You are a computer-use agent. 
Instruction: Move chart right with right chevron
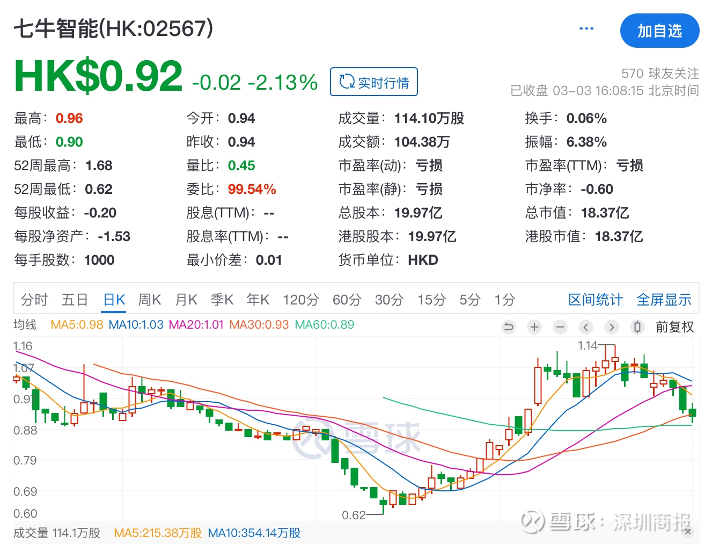point(612,327)
